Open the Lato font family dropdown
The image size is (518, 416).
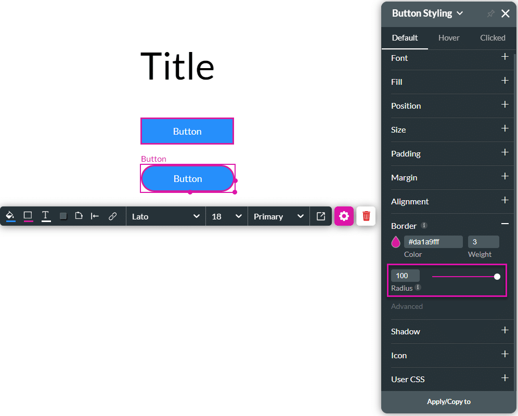point(165,216)
